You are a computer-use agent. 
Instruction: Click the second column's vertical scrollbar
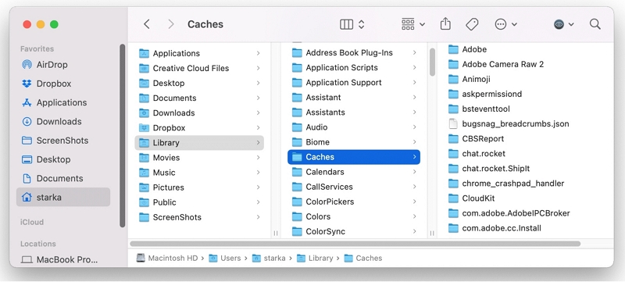[433, 62]
